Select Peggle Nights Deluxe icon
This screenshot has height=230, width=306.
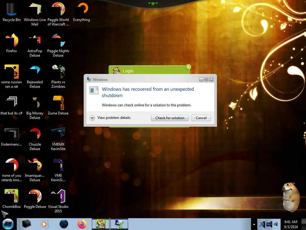[x=58, y=46]
